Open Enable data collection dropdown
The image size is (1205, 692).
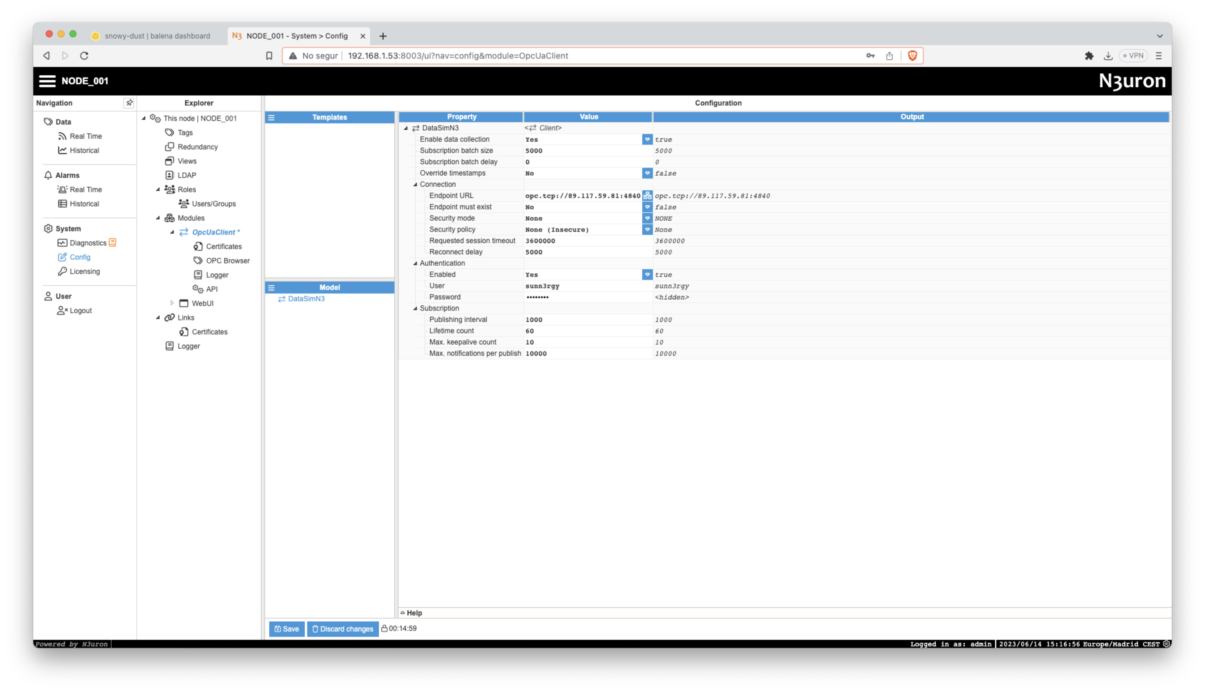pos(647,139)
